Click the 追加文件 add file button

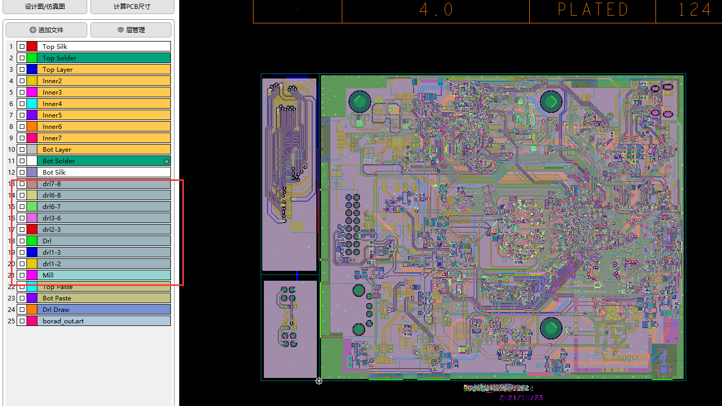pyautogui.click(x=47, y=30)
